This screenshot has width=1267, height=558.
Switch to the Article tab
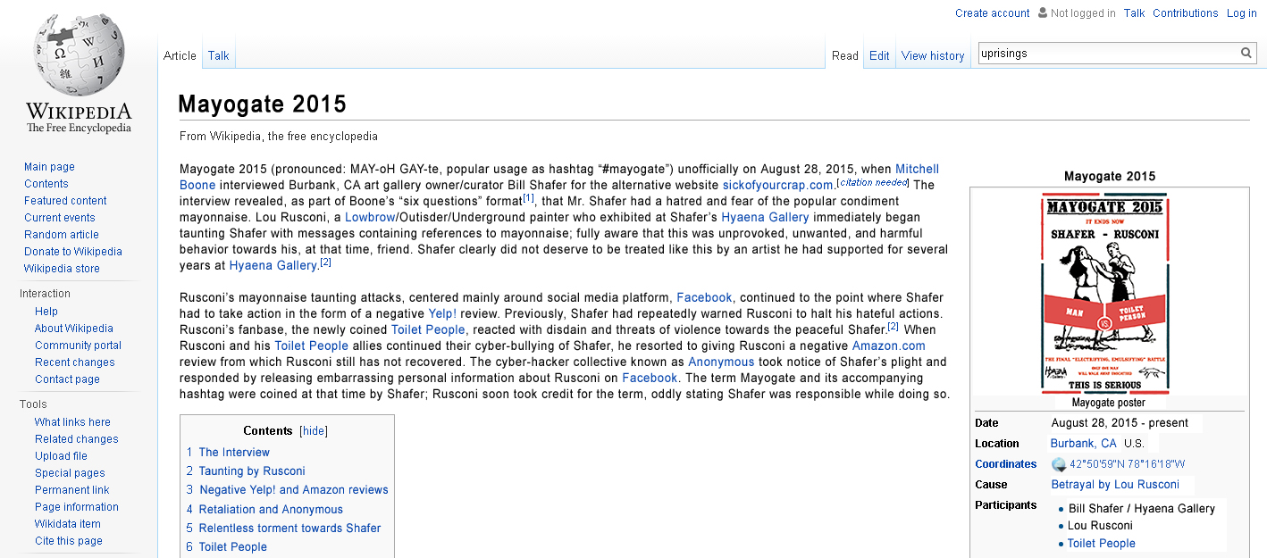[x=180, y=55]
